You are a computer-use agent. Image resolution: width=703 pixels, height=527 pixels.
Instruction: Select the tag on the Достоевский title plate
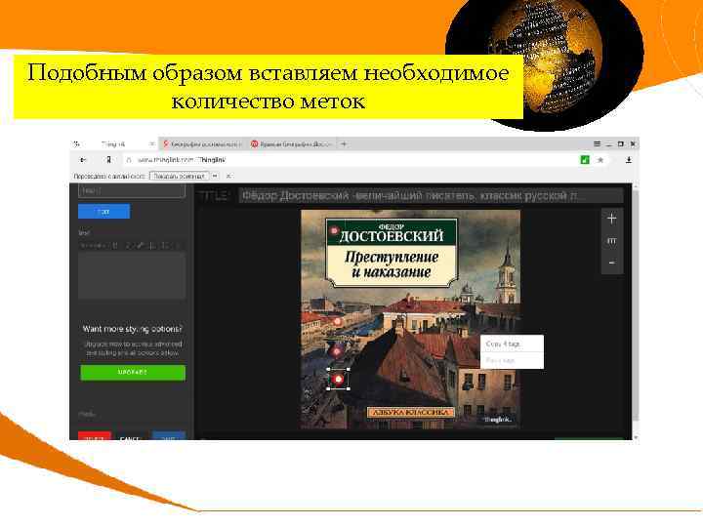tap(334, 230)
